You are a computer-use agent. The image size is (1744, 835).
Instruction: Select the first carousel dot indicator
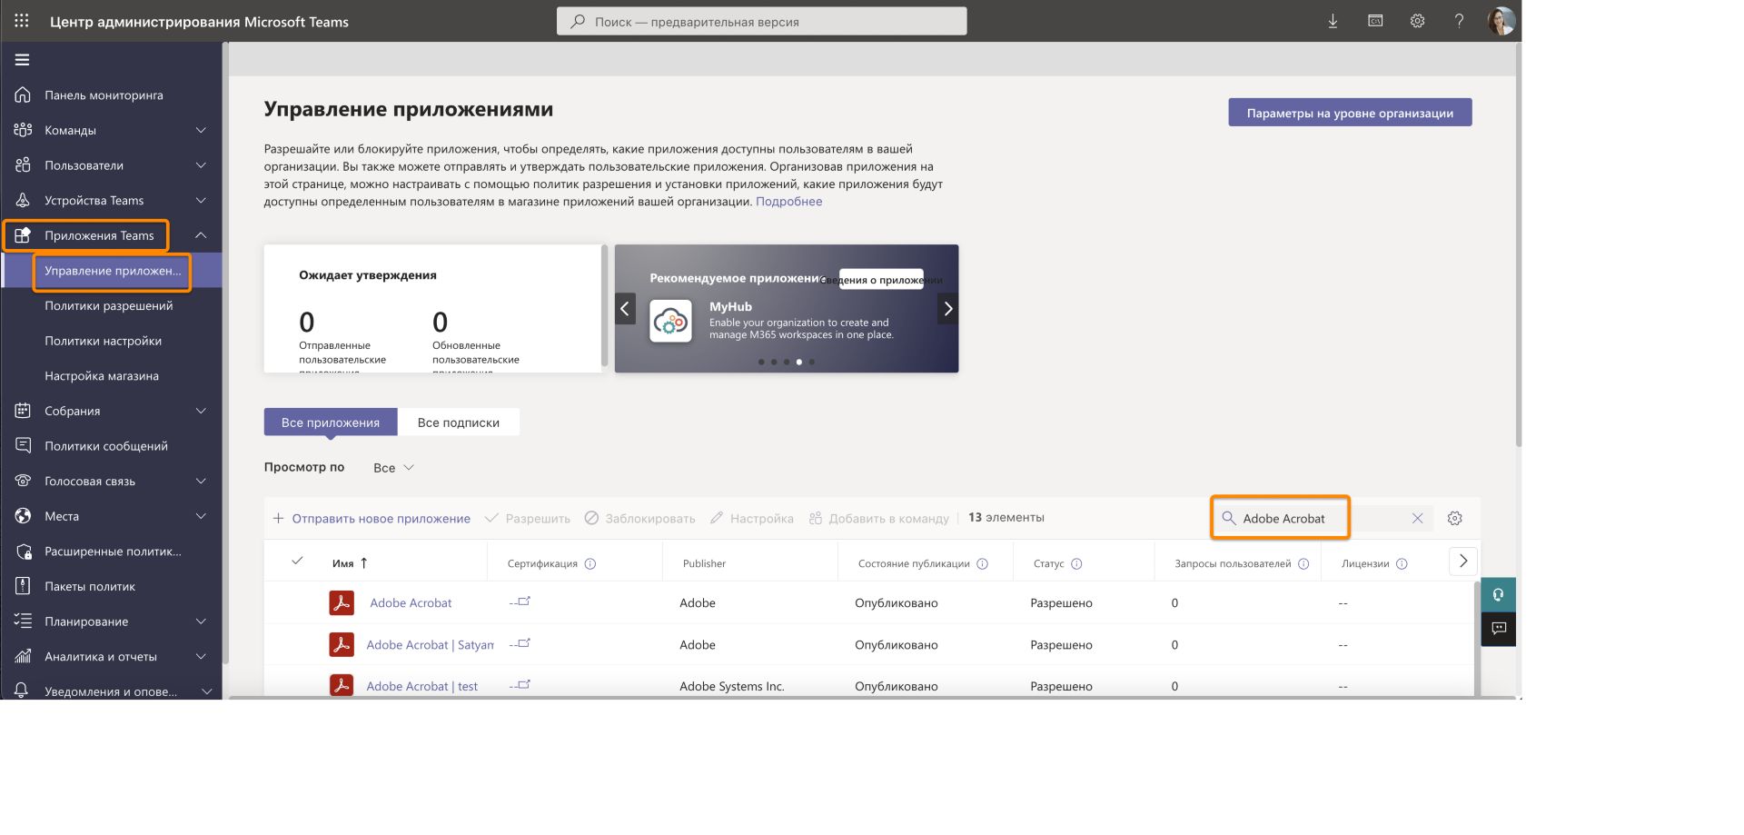(761, 362)
